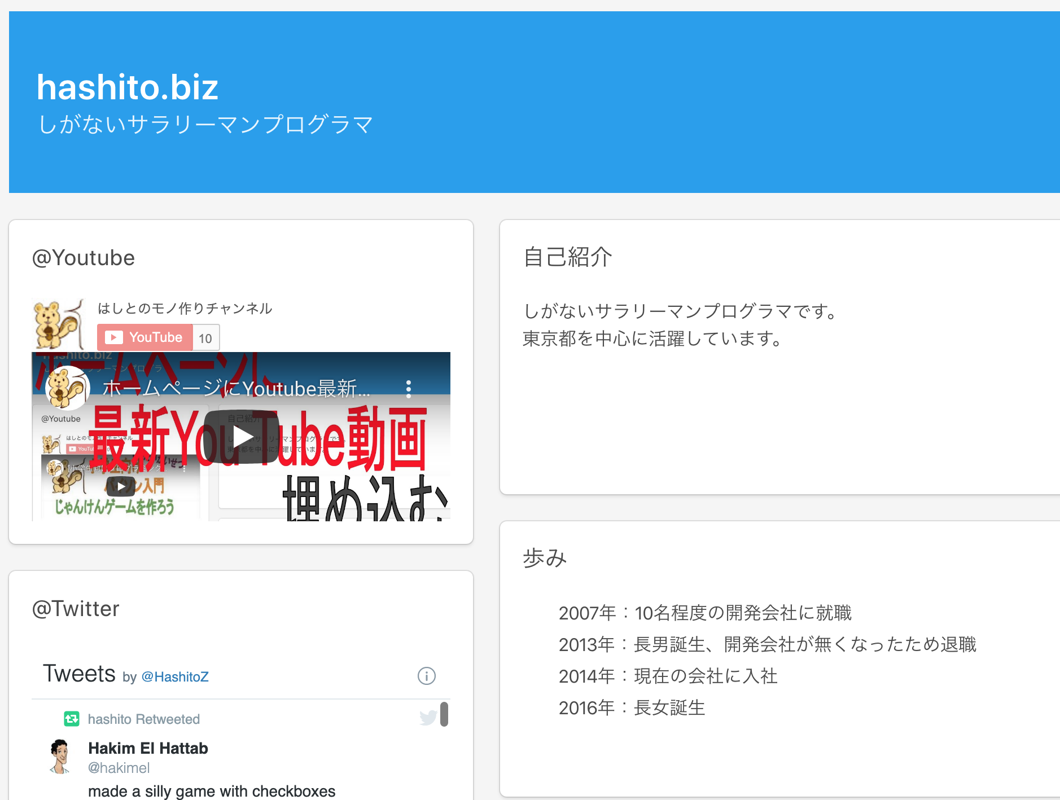Click the green retweet icon
Image resolution: width=1060 pixels, height=800 pixels.
tap(72, 719)
